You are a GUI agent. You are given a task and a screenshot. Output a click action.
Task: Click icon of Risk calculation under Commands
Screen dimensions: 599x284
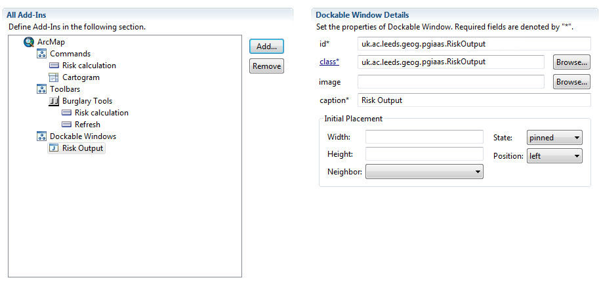tap(54, 66)
